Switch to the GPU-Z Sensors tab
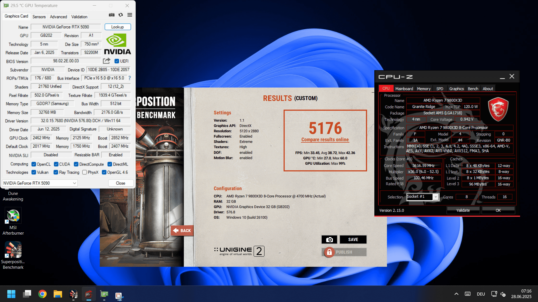538x302 pixels. coord(39,17)
